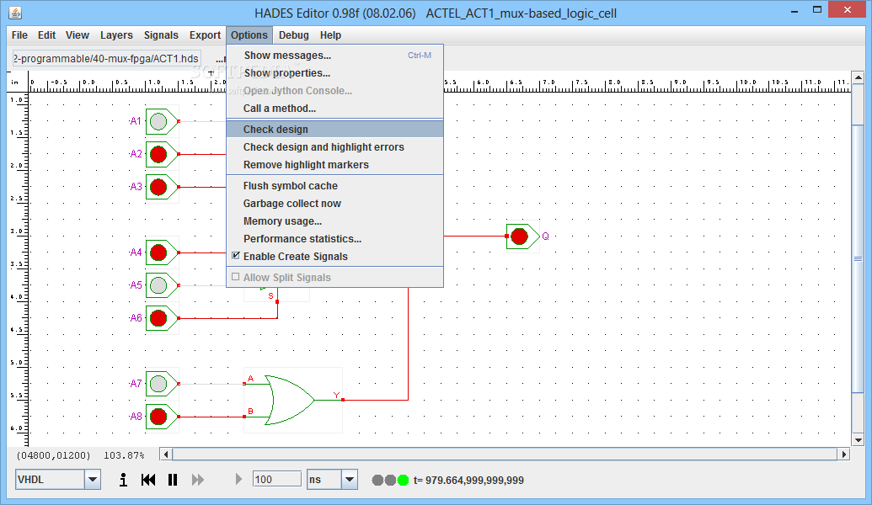Open Memory usage...
The image size is (872, 505).
[334, 221]
